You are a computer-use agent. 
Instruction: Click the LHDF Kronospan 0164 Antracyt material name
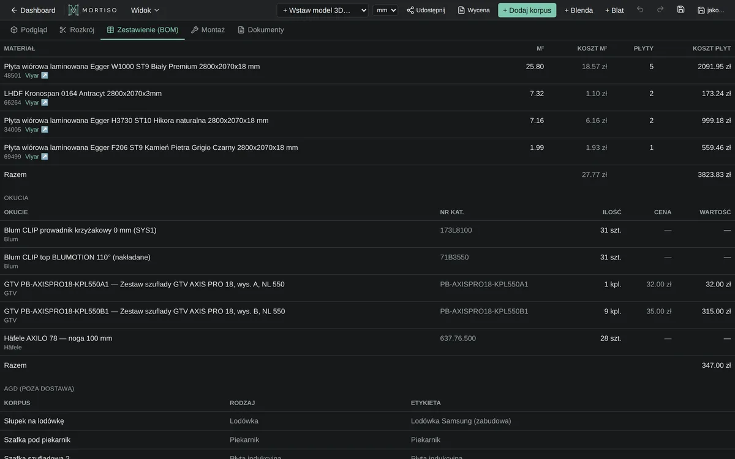83,93
